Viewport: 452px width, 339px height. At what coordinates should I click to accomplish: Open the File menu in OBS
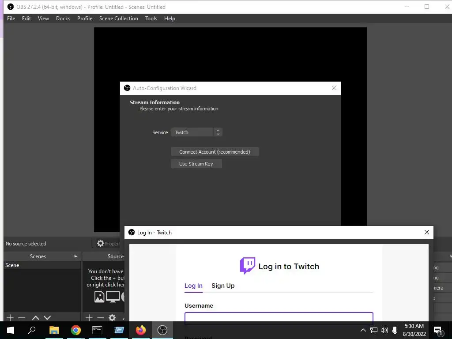[x=11, y=19]
